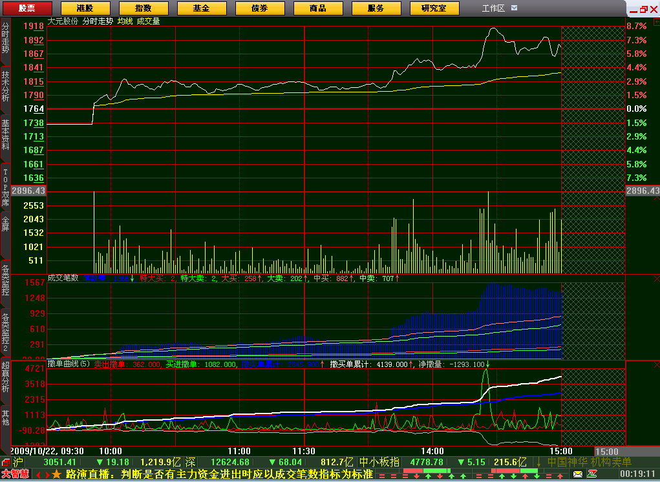Viewport: 660px width, 482px height.
Task: Click the 深 index value 12624.68
Action: (x=230, y=462)
